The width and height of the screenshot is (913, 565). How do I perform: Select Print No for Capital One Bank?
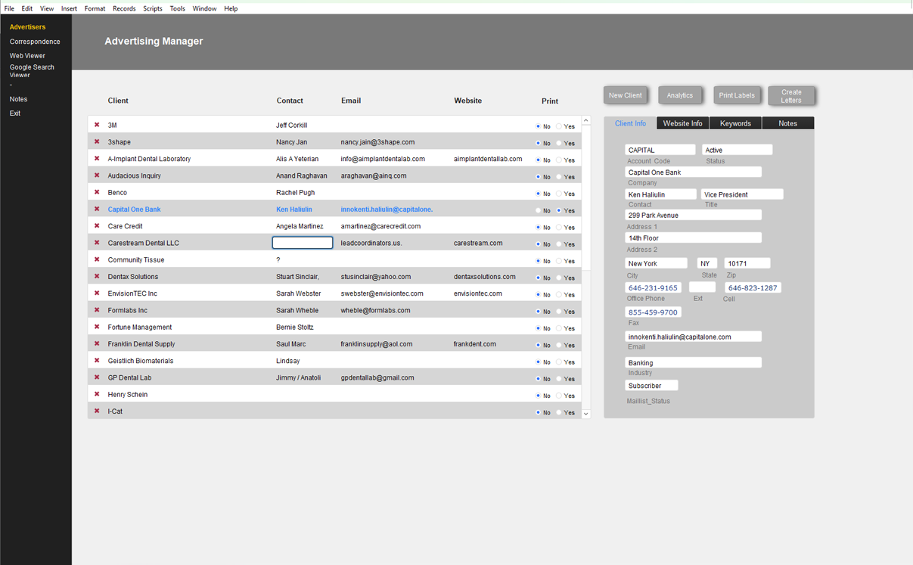click(539, 210)
